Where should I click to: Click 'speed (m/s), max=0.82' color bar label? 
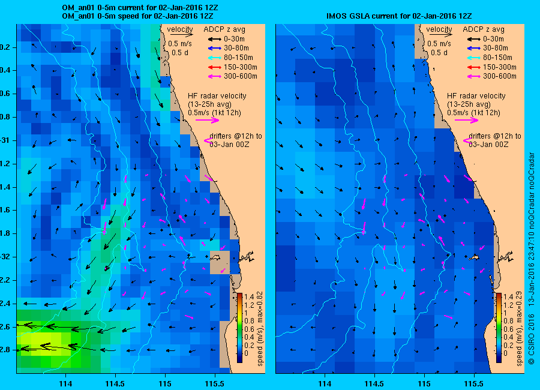pos(260,329)
